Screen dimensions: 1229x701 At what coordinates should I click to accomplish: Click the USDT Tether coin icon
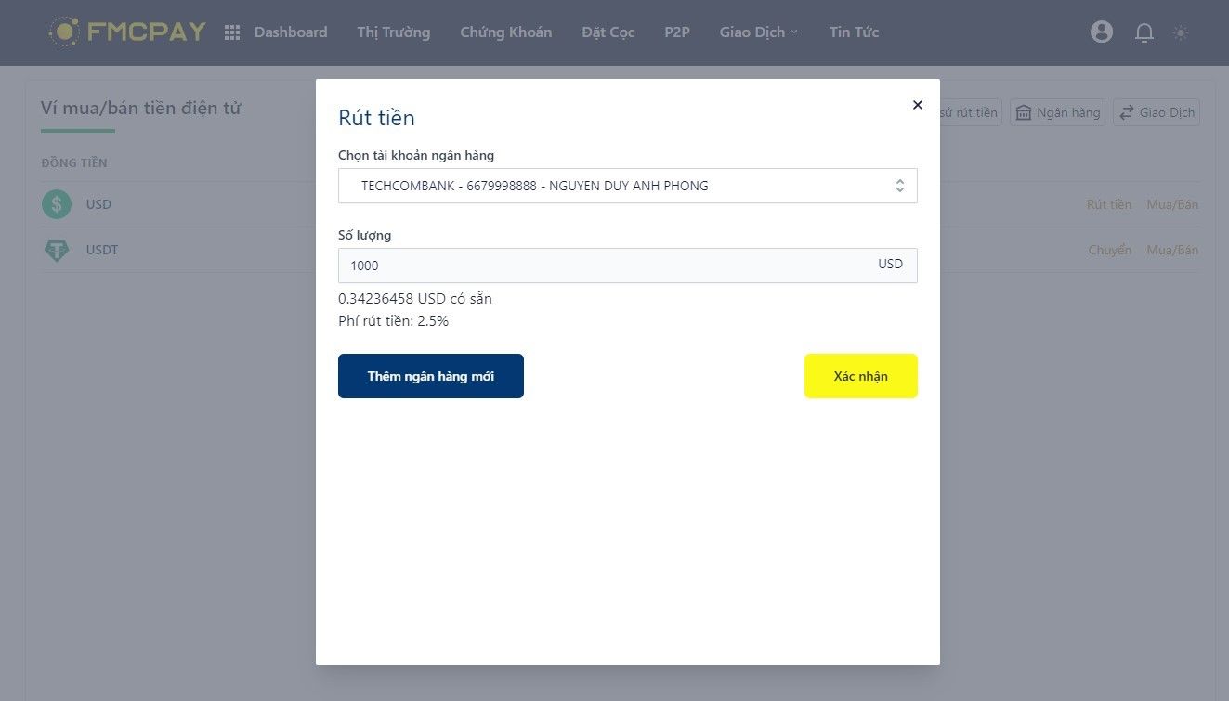coord(57,251)
